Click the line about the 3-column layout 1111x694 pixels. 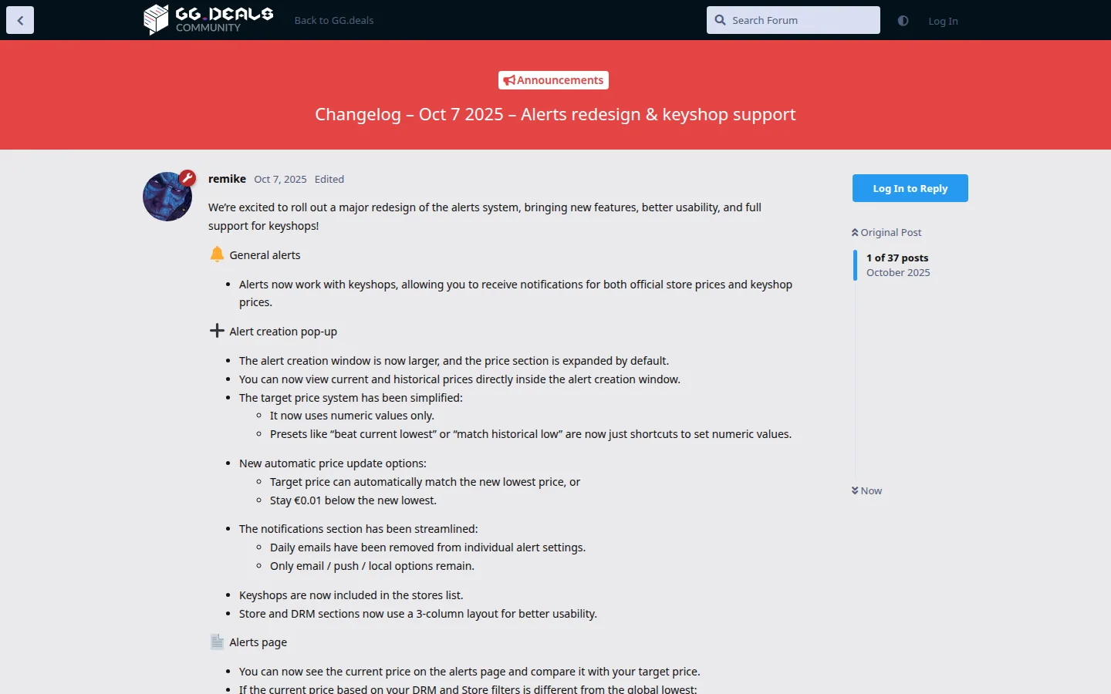point(418,614)
